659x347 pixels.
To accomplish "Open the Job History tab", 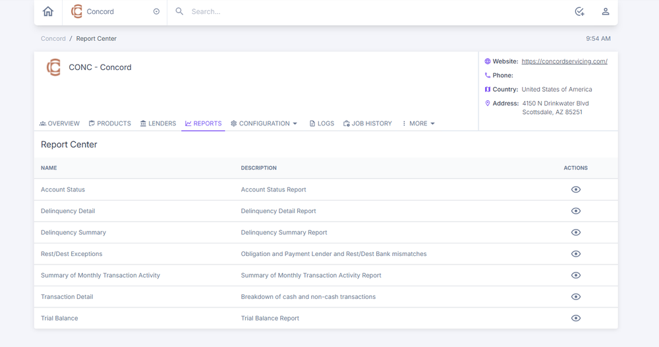I will tap(367, 123).
